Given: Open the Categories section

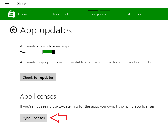Looking at the screenshot, I should point(97,14).
